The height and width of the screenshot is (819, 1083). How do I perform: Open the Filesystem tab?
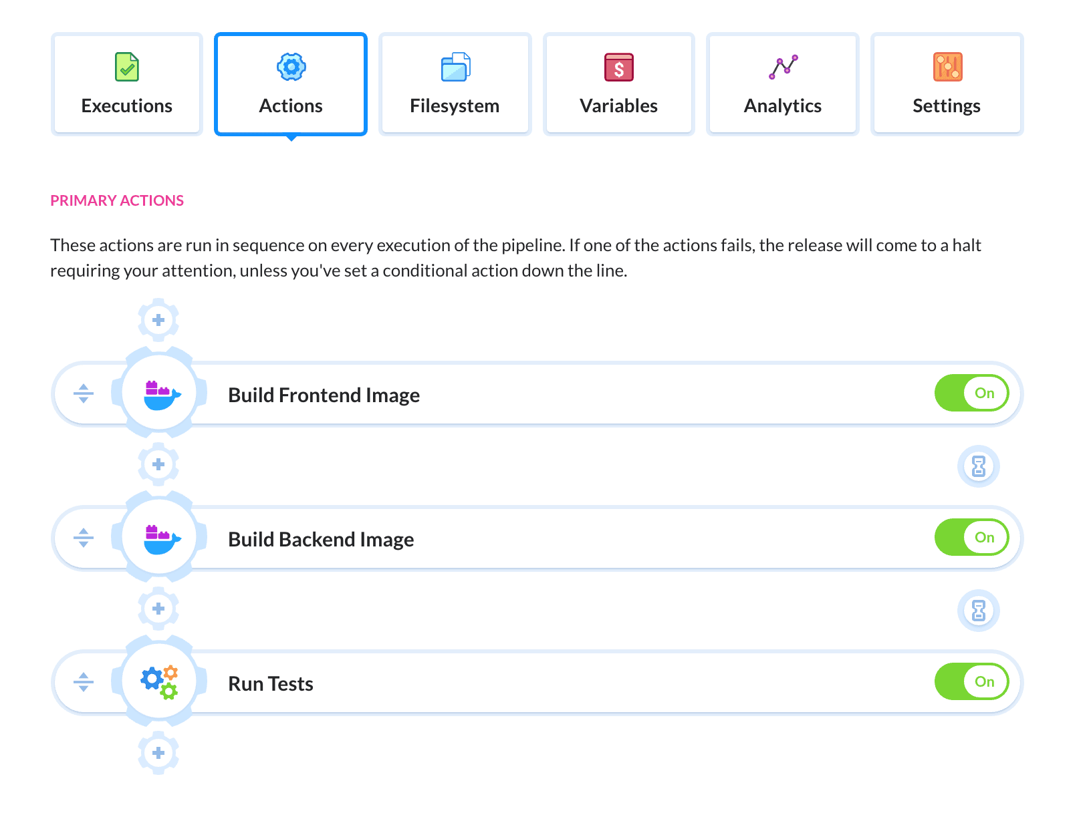click(455, 84)
